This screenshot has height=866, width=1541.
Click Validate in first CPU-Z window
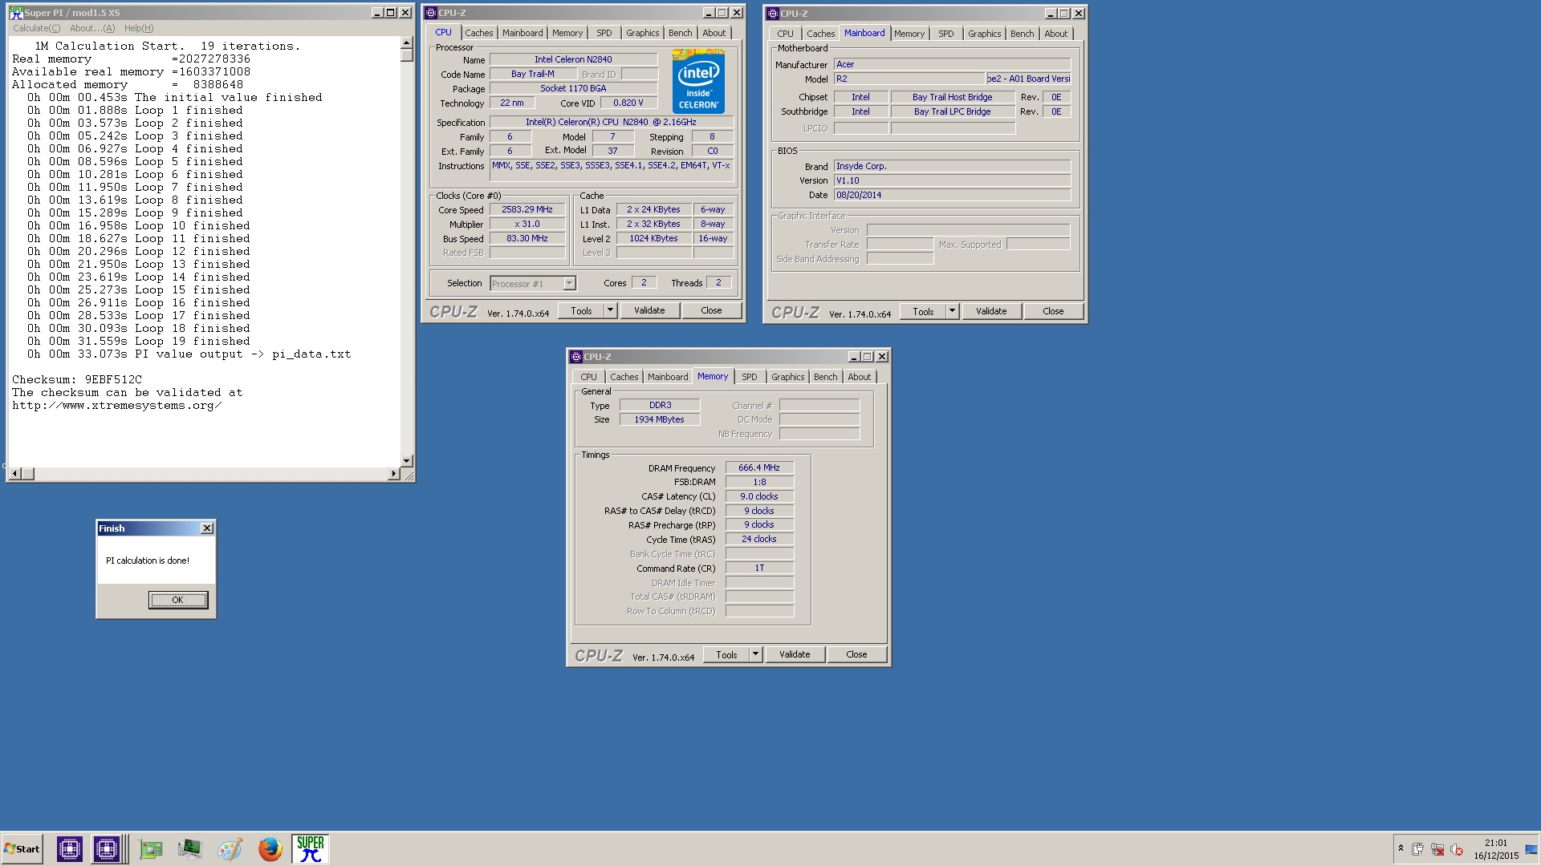coord(649,310)
